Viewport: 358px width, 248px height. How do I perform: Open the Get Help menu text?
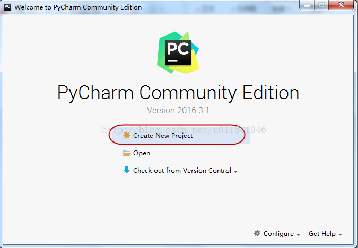tap(322, 234)
